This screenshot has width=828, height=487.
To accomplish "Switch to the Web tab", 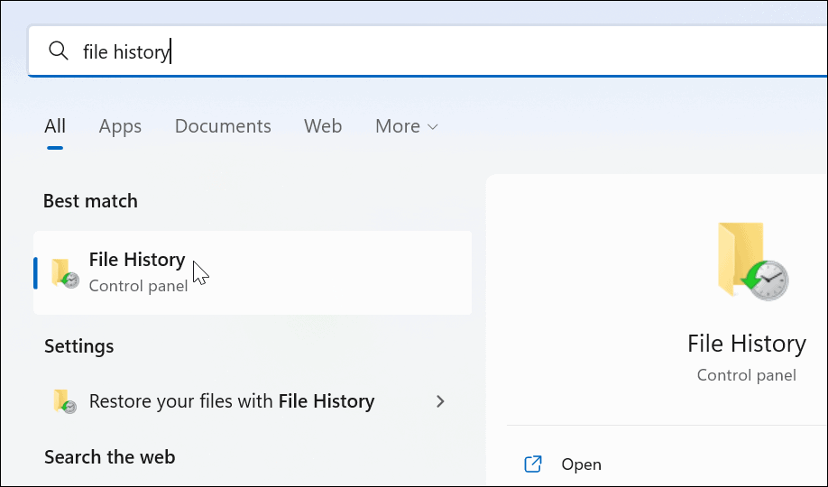I will click(323, 126).
